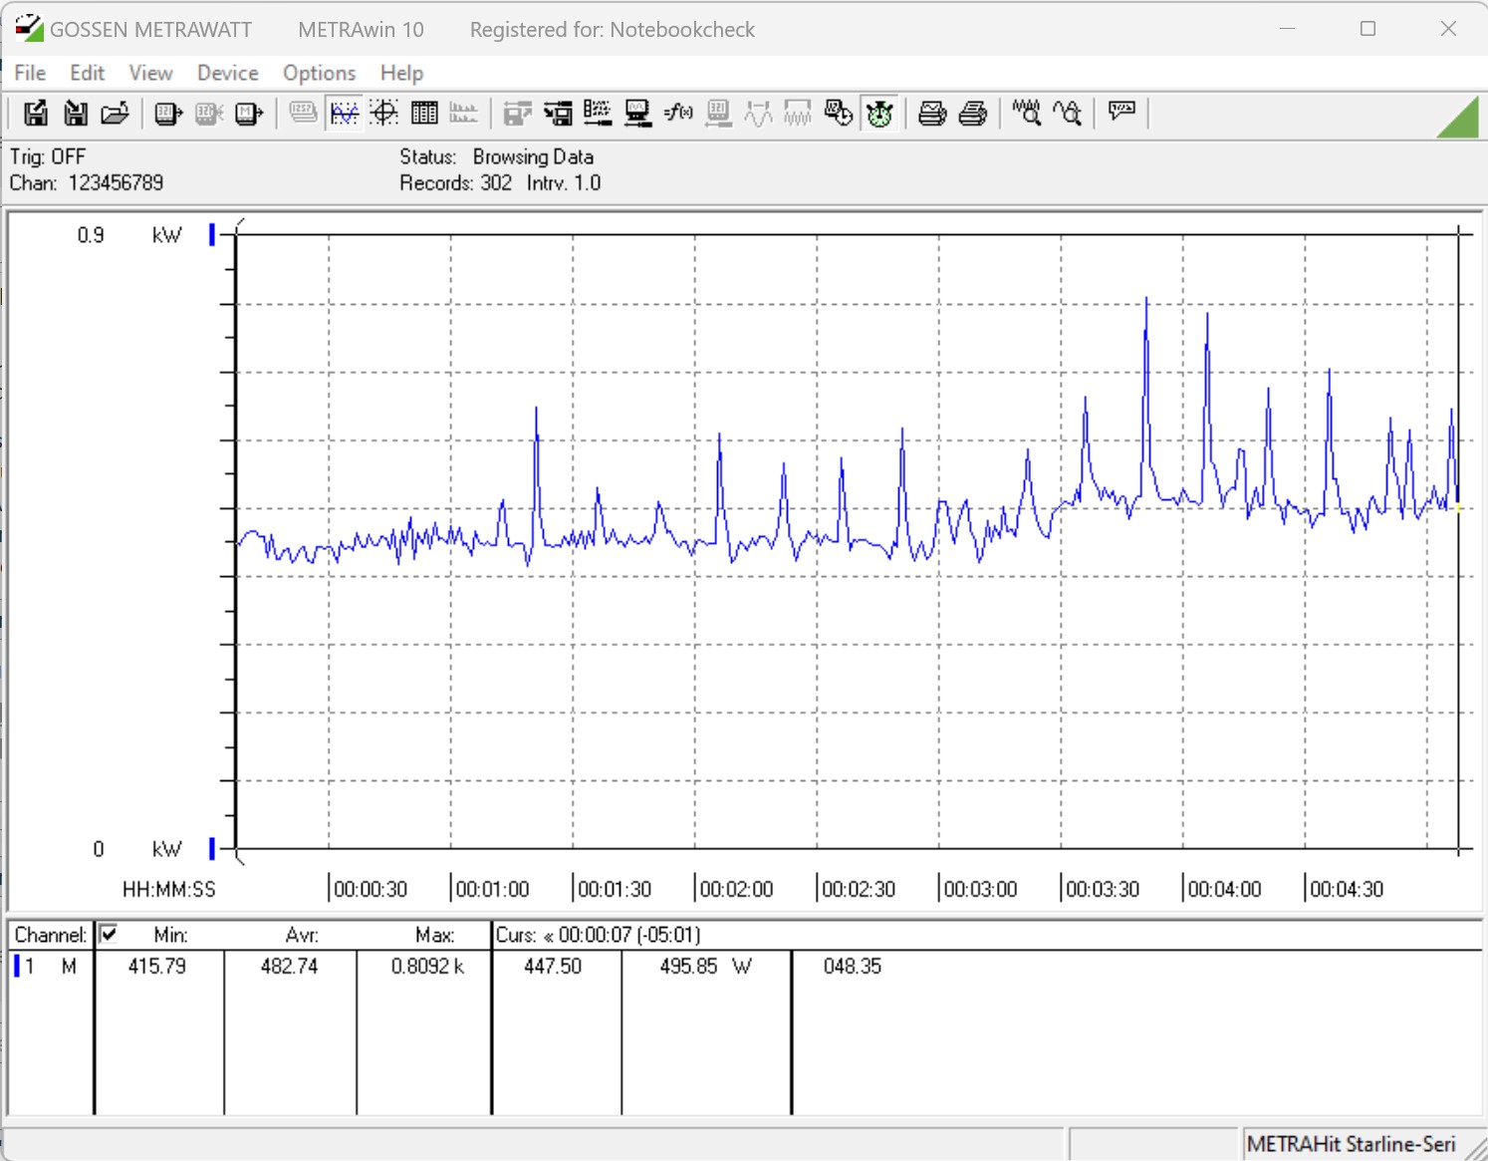
Task: Click the open file folder icon
Action: click(x=116, y=114)
